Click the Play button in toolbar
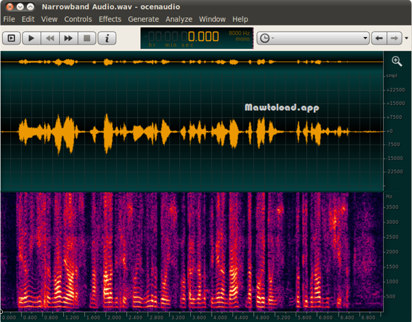The image size is (412, 322). point(32,38)
